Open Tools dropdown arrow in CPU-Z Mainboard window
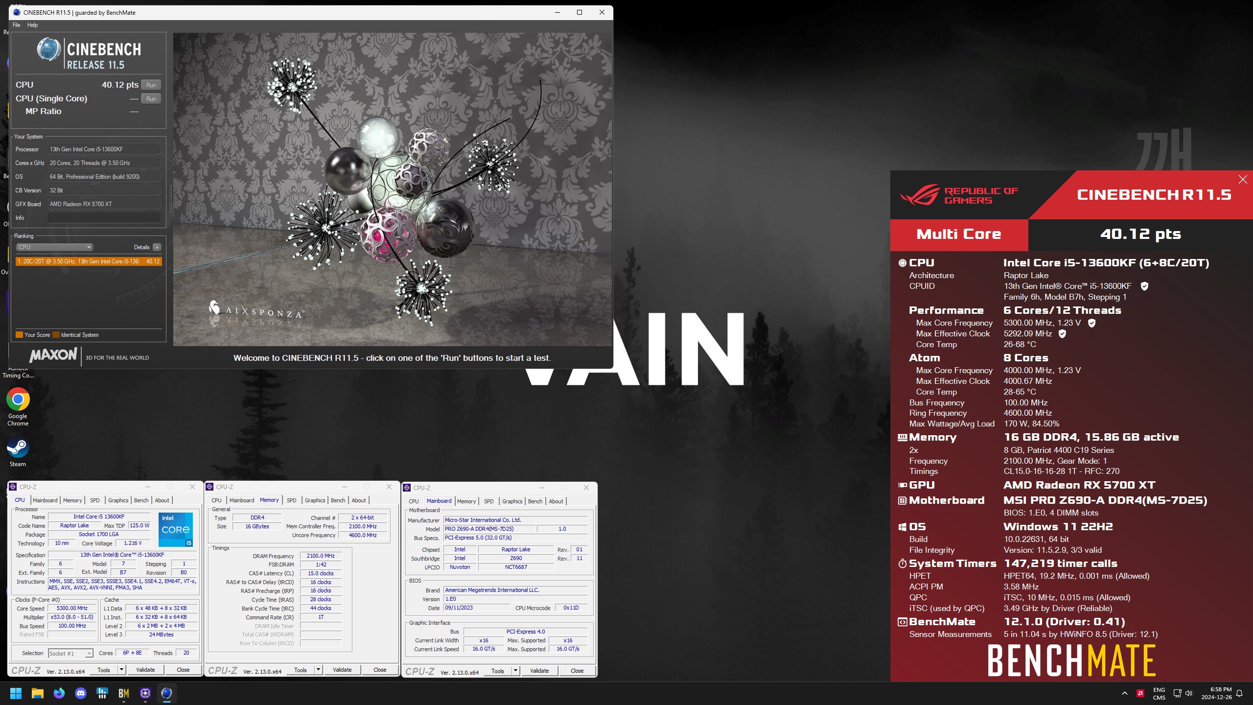Viewport: 1253px width, 705px height. [x=515, y=671]
